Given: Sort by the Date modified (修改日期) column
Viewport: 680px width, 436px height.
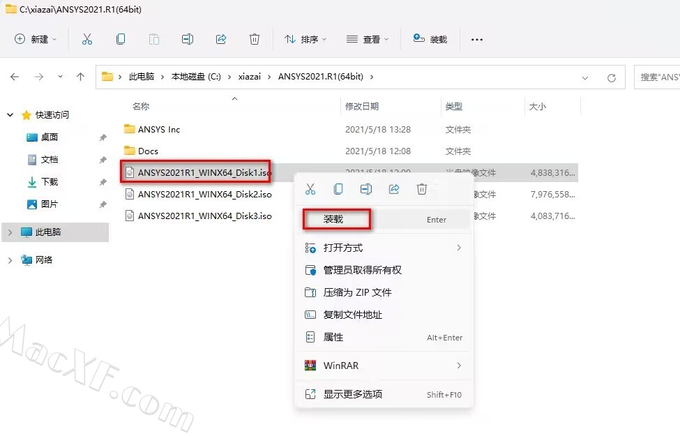Looking at the screenshot, I should (362, 106).
